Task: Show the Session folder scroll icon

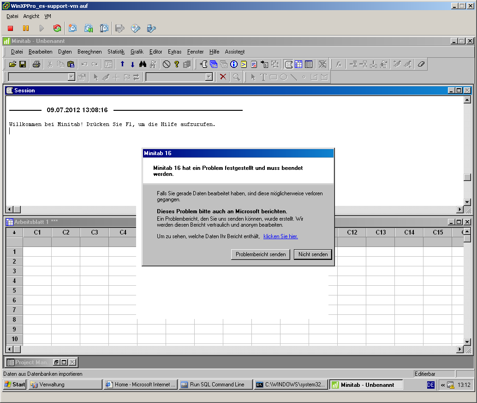Action: [x=203, y=64]
